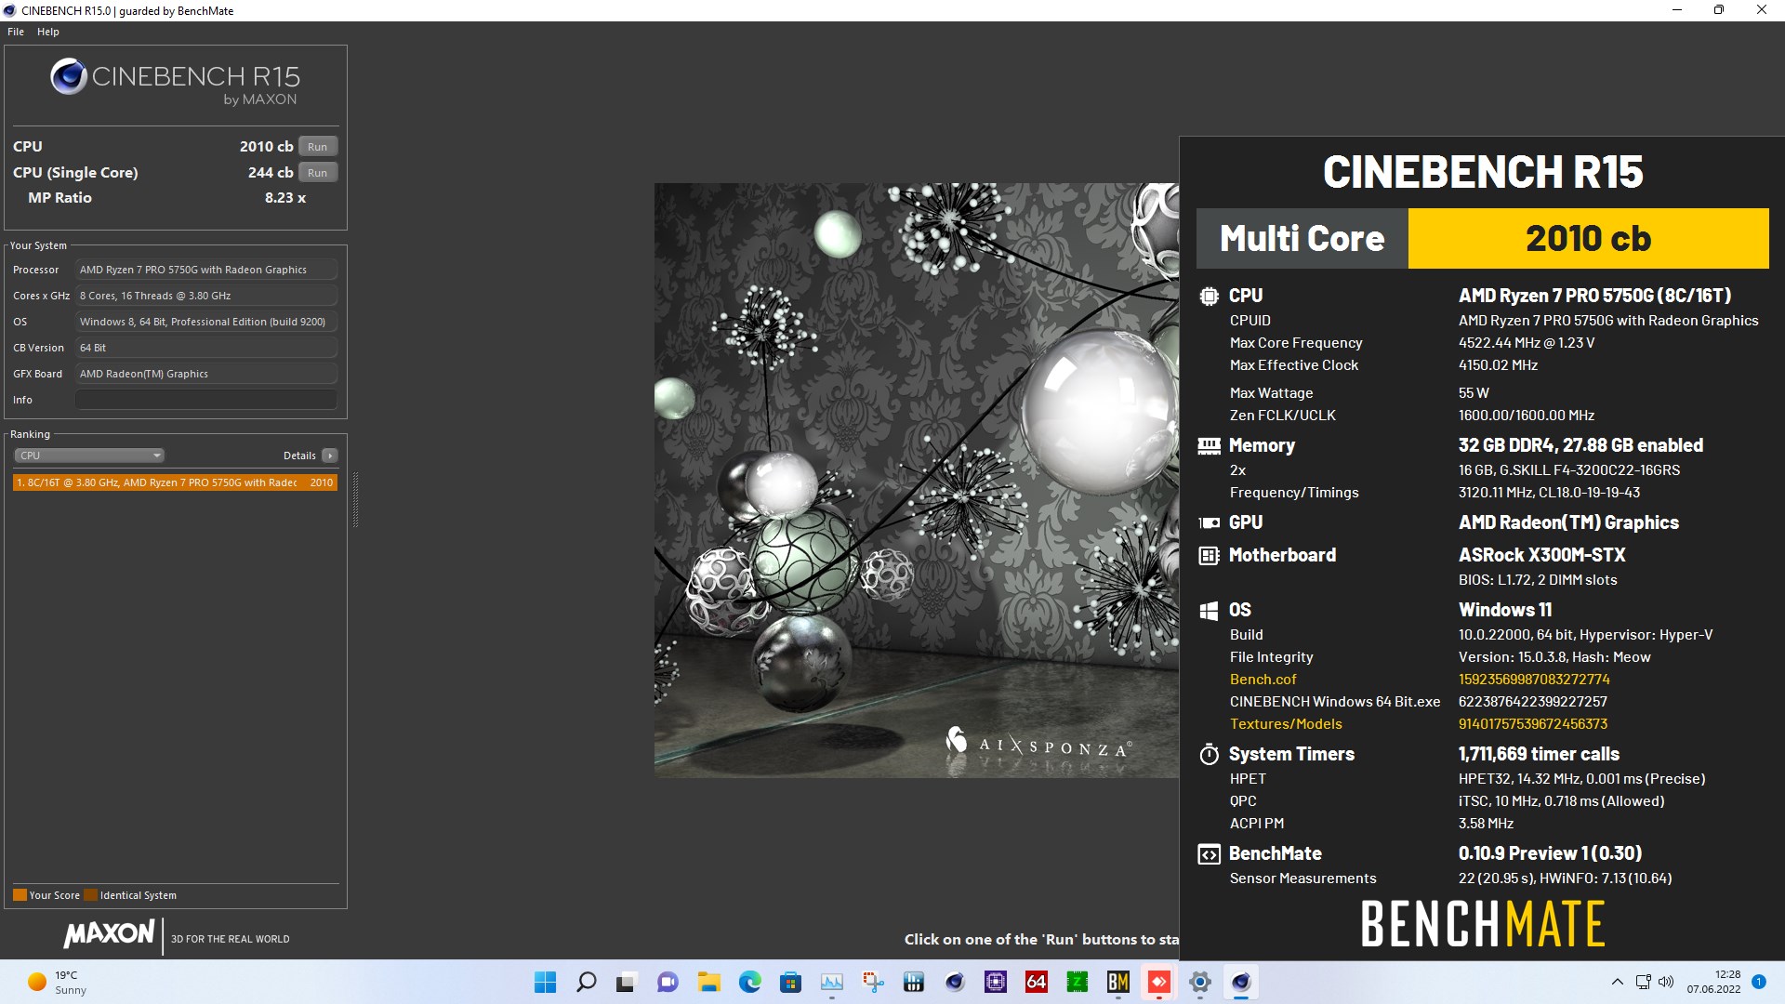Click the yellow 2010 cb Multi Core score
The width and height of the screenshot is (1785, 1004).
tap(1588, 239)
